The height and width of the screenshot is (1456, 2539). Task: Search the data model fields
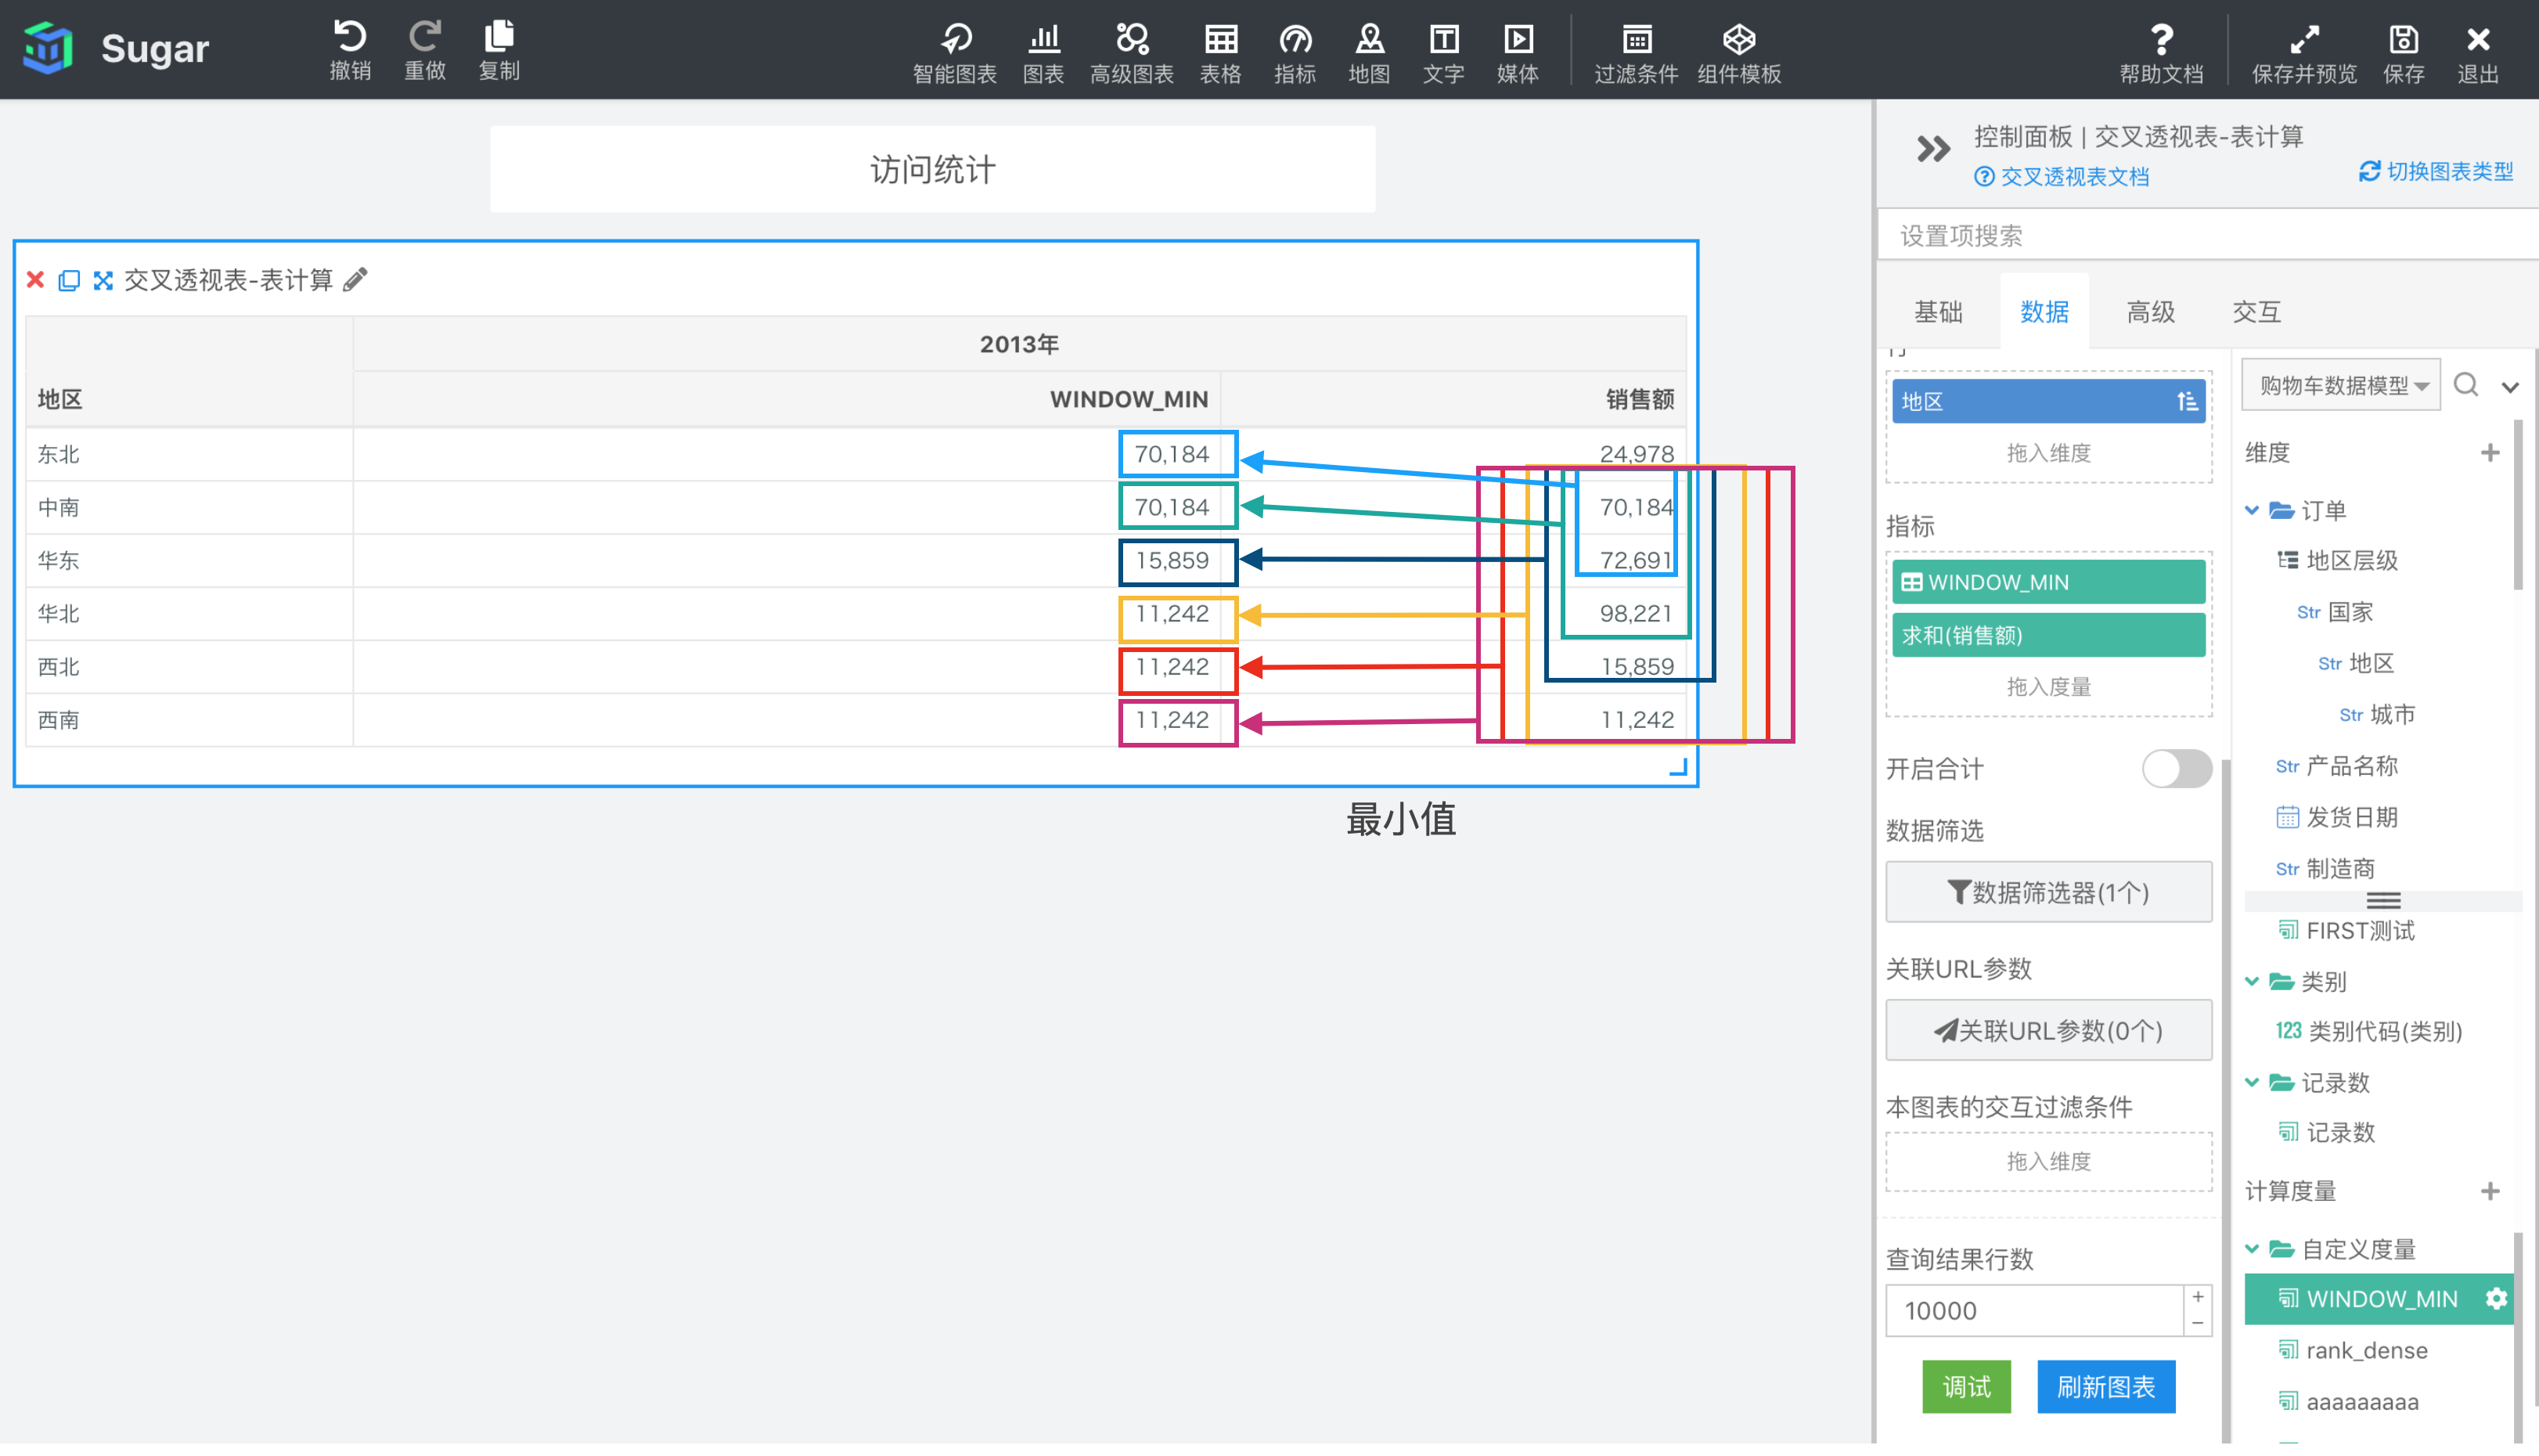[2466, 385]
